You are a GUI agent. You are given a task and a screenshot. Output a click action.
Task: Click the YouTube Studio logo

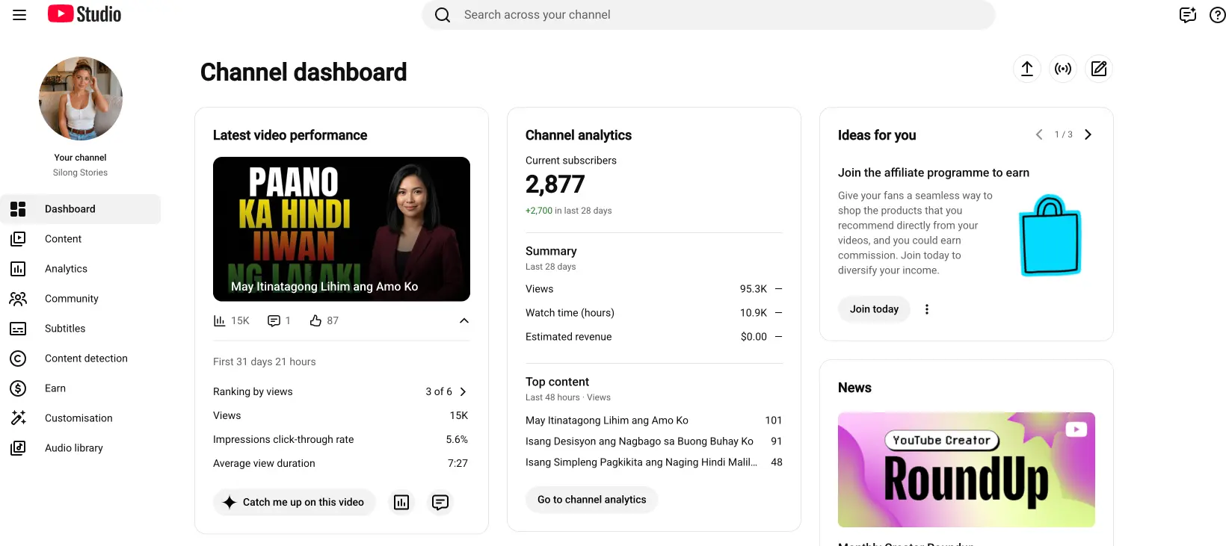pyautogui.click(x=84, y=14)
